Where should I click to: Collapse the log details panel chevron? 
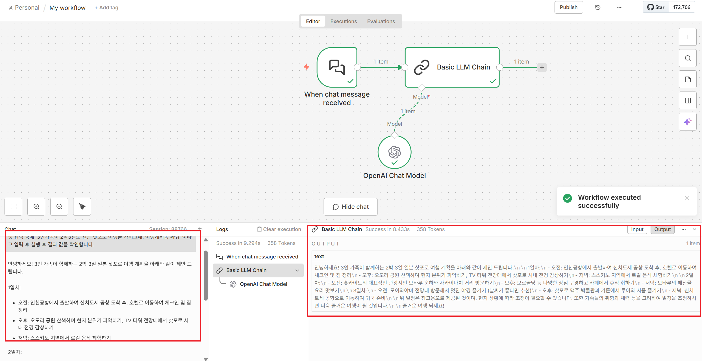(694, 229)
